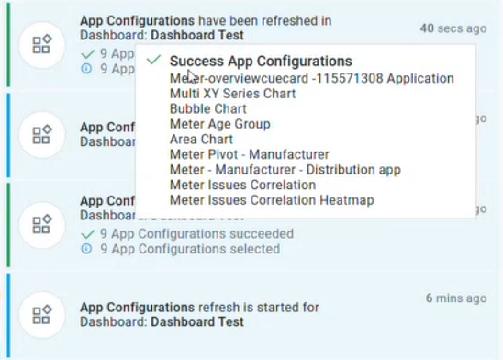Open the 'Meter-overviewcuecard -115571308 Application' entry
The height and width of the screenshot is (360, 503).
(312, 78)
